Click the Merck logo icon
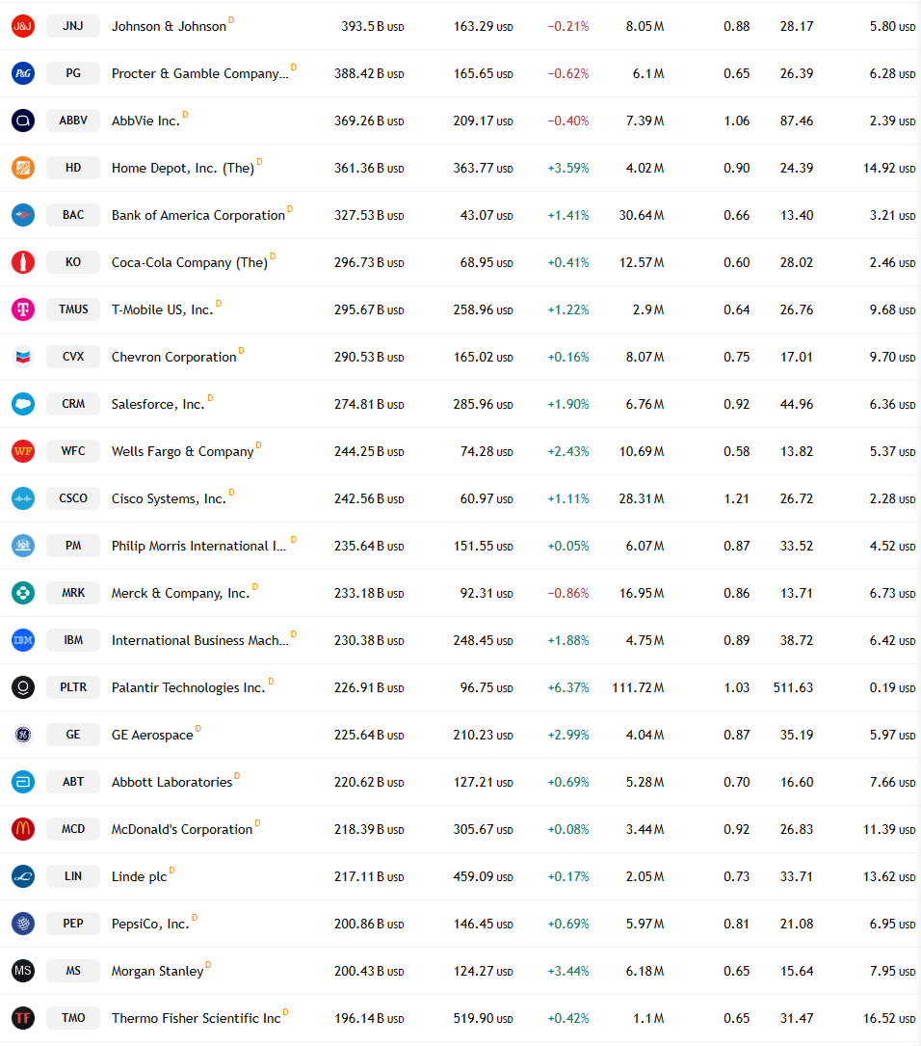 [x=23, y=593]
